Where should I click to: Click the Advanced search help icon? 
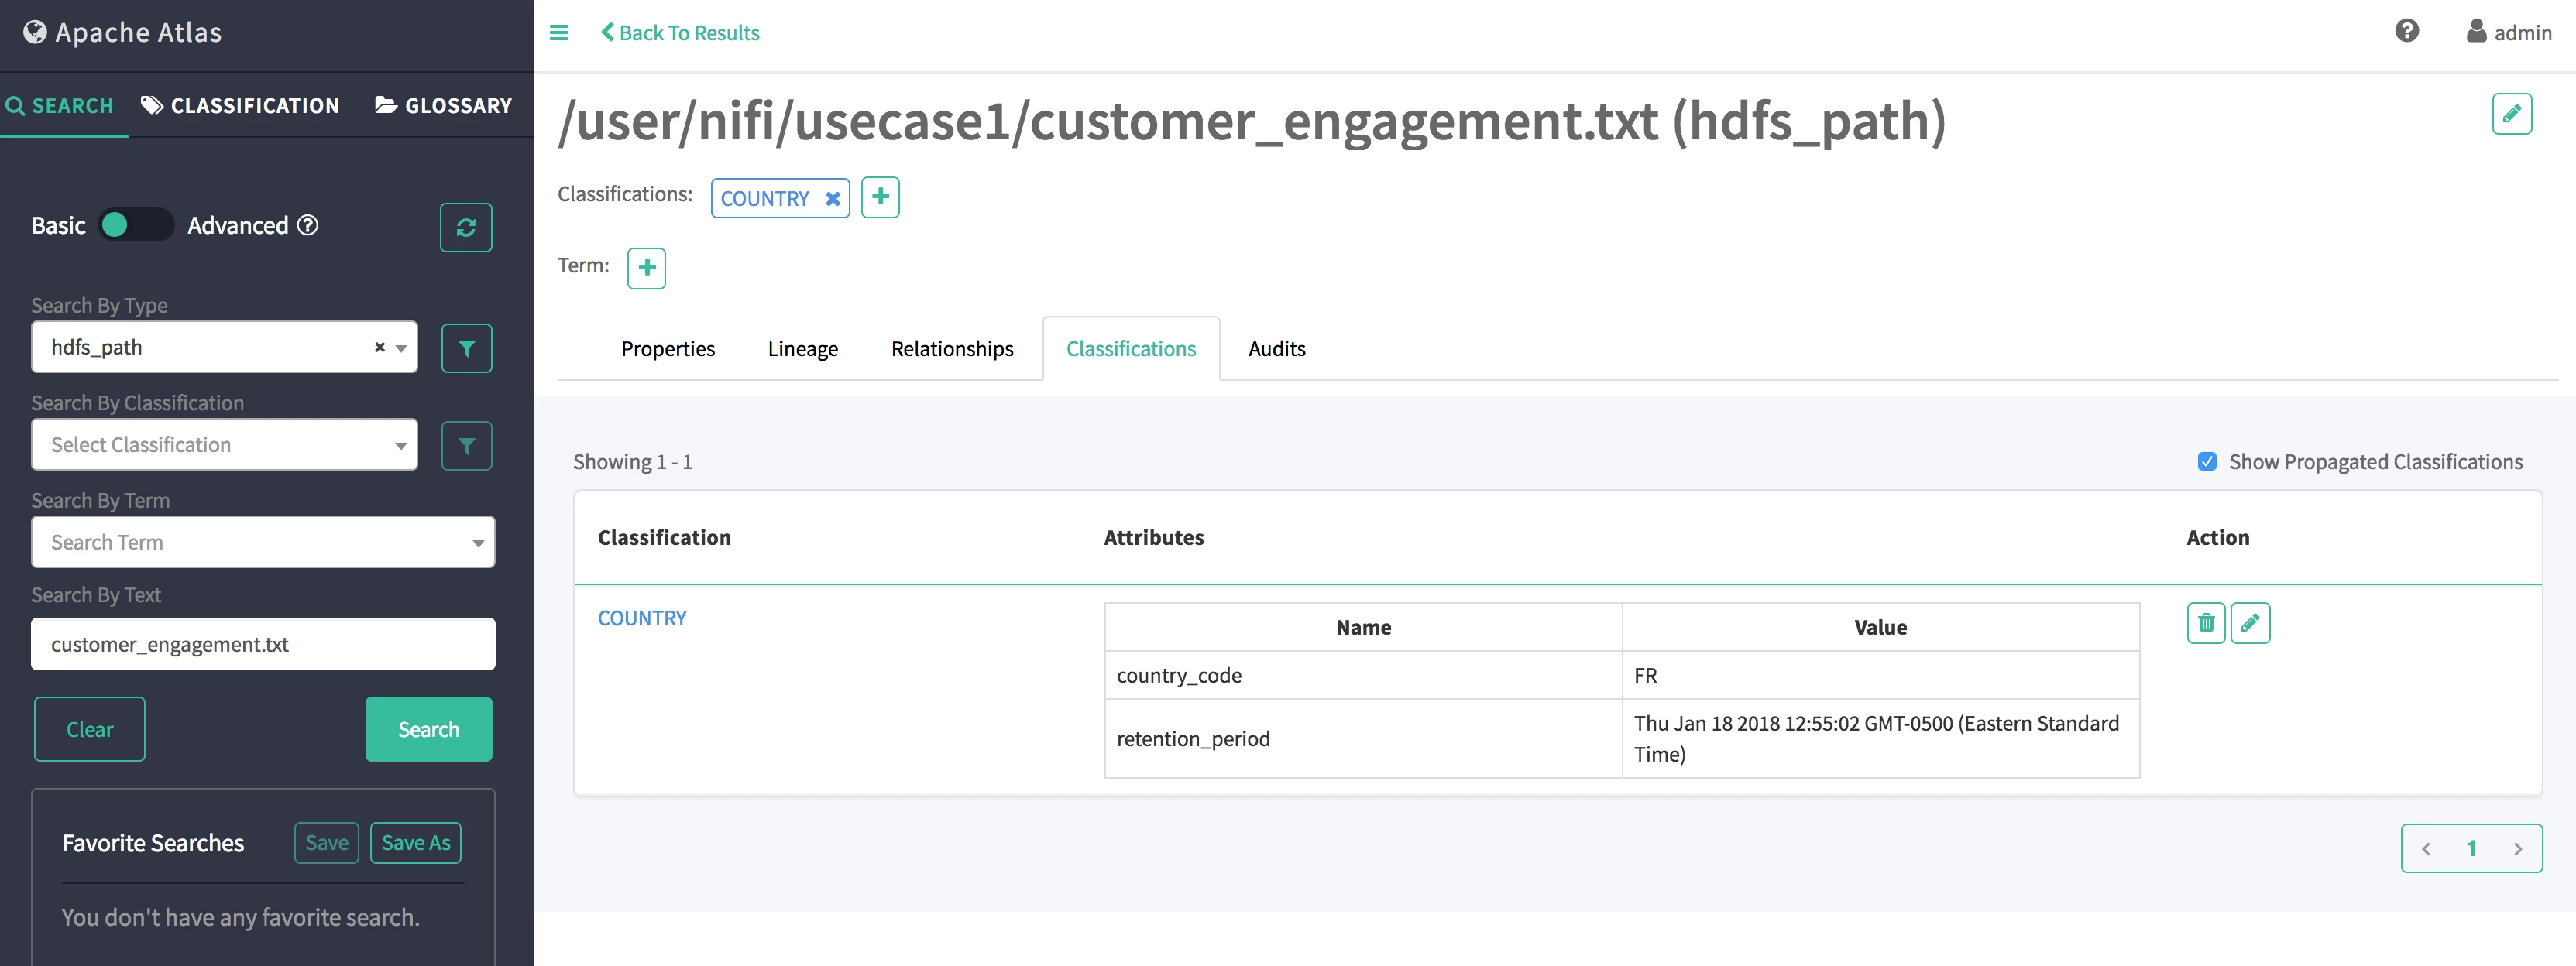[308, 226]
